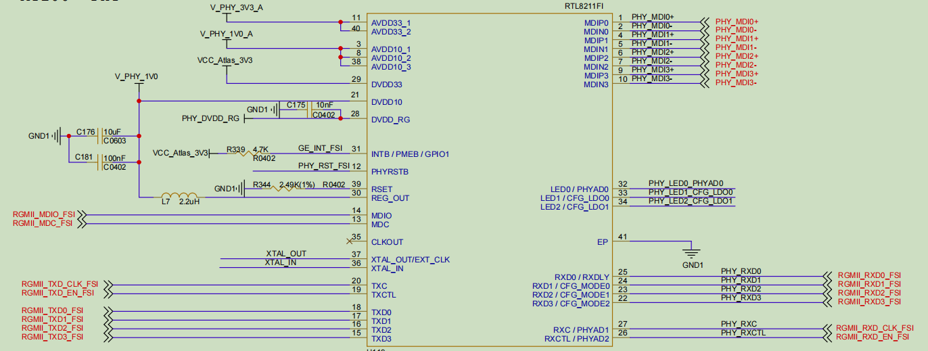The width and height of the screenshot is (928, 351).
Task: Click the RGMII_TXD_CLK_FSI port
Action: point(68,285)
